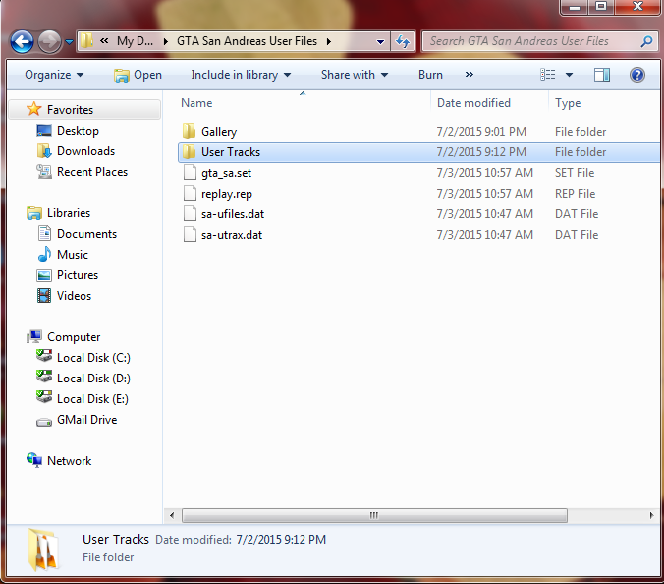Click the Burn toolbar command
Image resolution: width=664 pixels, height=584 pixels.
tap(430, 75)
